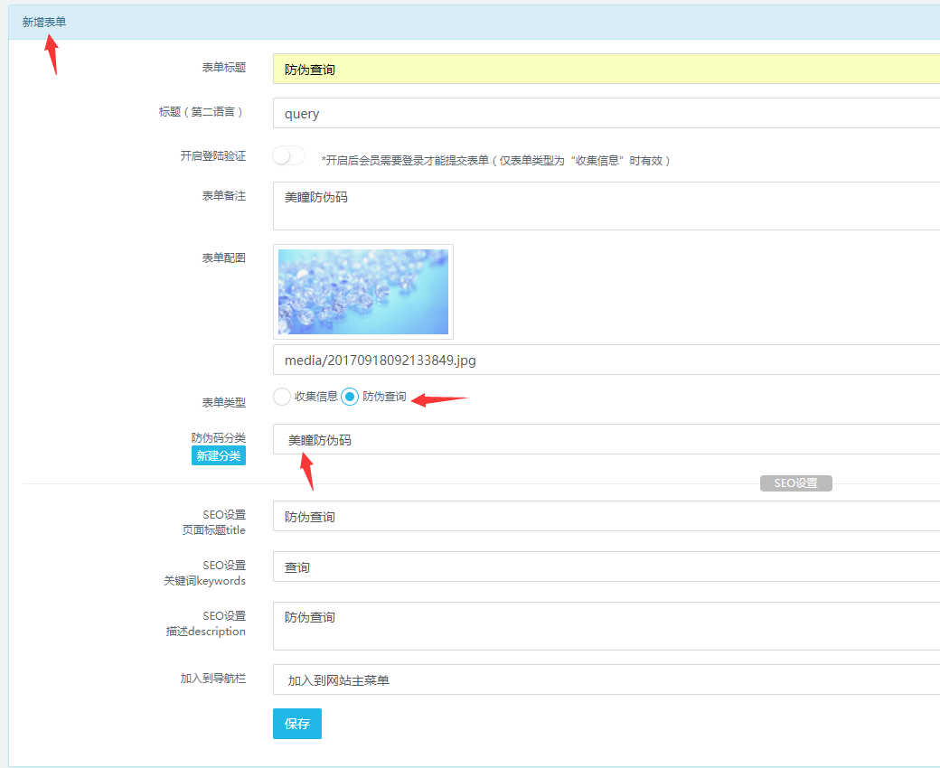The height and width of the screenshot is (768, 940).
Task: Click the crystal 表单配图 thumbnail image
Action: coord(362,292)
